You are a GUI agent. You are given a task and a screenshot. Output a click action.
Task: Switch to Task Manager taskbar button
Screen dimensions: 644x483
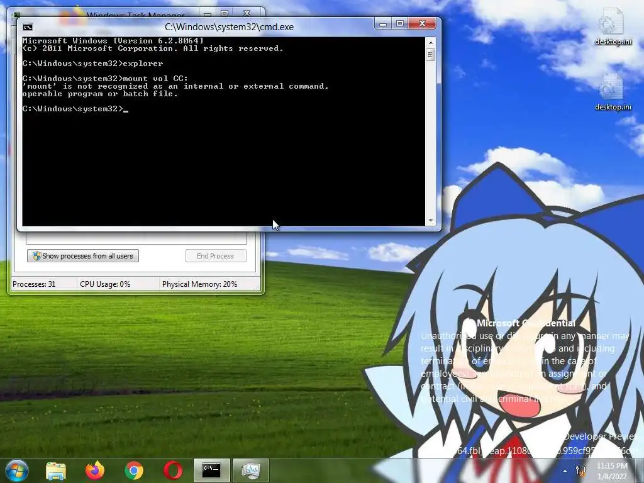(251, 470)
